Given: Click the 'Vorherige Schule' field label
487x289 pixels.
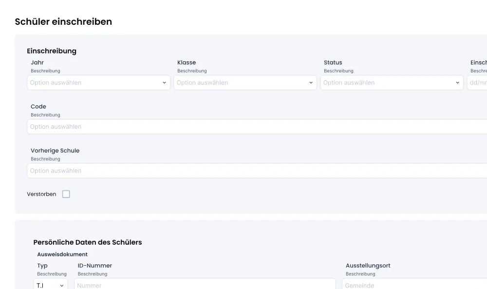Looking at the screenshot, I should pyautogui.click(x=55, y=151).
